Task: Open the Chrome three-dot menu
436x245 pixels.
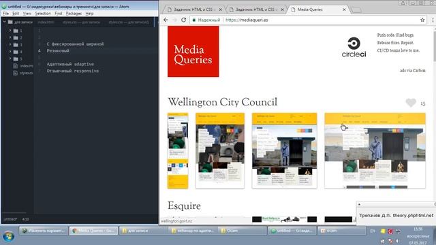Action: click(433, 20)
